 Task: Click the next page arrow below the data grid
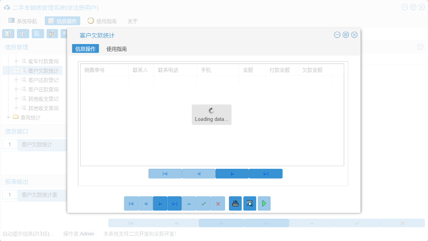[232, 173]
